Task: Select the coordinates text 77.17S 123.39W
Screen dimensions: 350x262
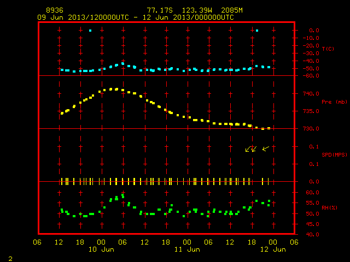Action: pos(179,10)
